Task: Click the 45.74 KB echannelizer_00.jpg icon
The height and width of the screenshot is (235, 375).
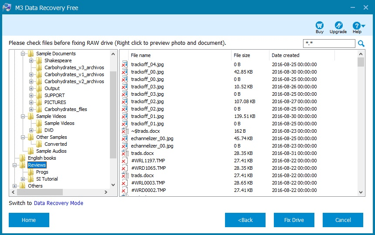Action: [125, 138]
